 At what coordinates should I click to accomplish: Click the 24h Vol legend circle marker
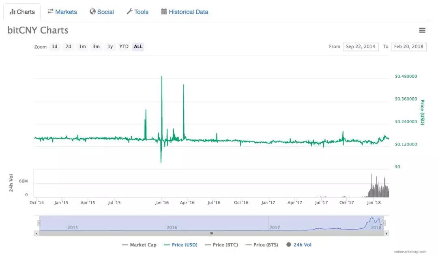[x=289, y=245]
